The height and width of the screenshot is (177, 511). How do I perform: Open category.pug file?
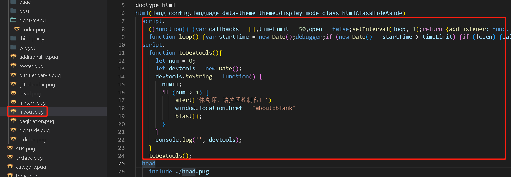click(x=31, y=167)
